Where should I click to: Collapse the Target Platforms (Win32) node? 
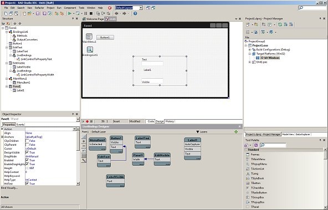point(249,54)
